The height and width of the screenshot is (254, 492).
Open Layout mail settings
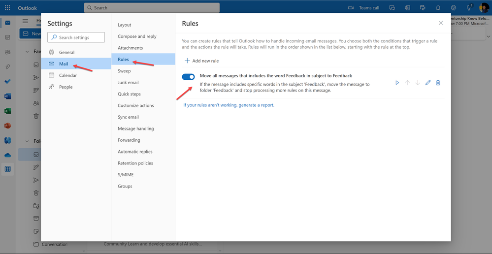(143, 25)
